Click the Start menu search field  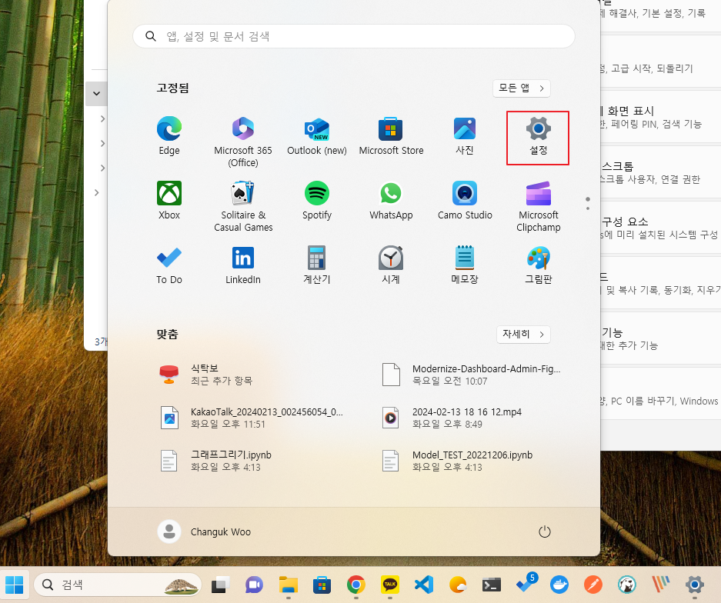click(x=354, y=36)
